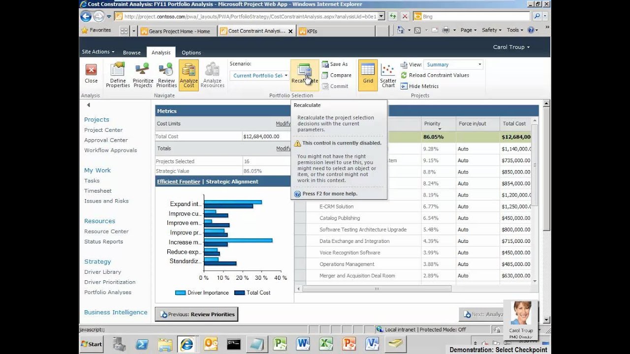Click the browser Home icon
This screenshot has width=630, height=354.
click(x=401, y=30)
